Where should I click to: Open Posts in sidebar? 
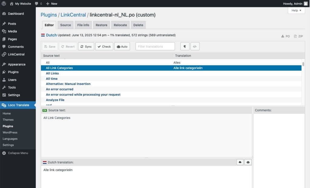pos(18,24)
